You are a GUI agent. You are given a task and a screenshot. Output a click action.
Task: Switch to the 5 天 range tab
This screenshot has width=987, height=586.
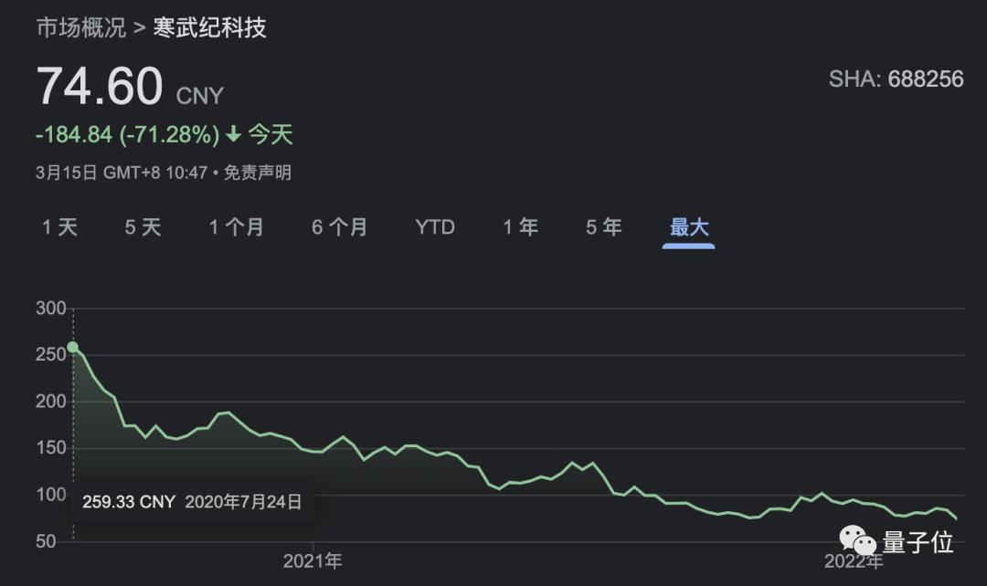(143, 227)
